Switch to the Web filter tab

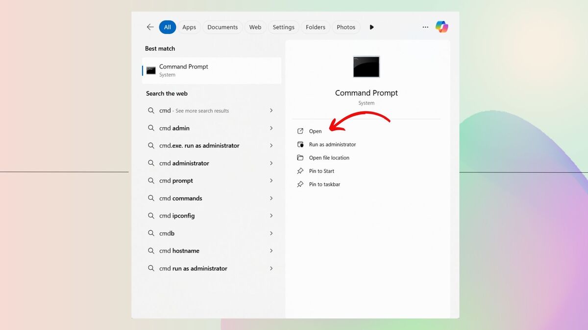(255, 27)
